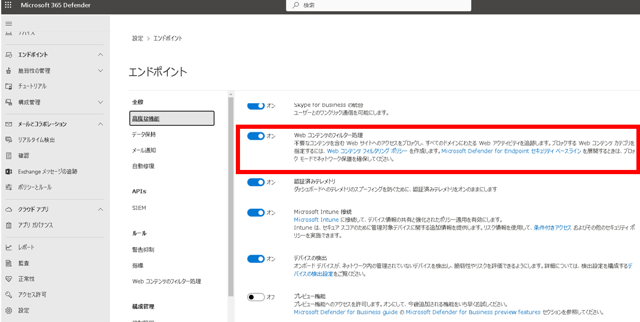Image resolution: width=640 pixels, height=322 pixels.
Task: Click the 脆弱性の管理 sidebar icon
Action: point(8,70)
